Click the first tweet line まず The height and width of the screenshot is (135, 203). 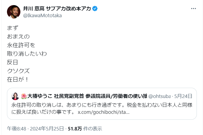[12, 28]
